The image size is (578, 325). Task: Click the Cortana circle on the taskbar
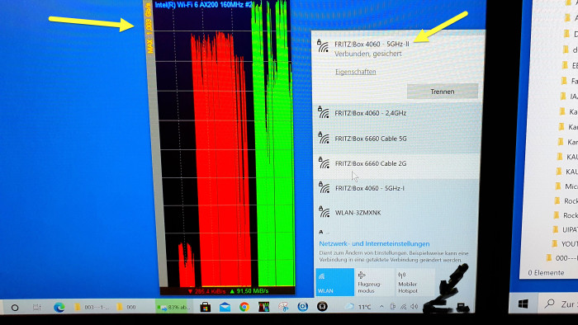point(15,308)
